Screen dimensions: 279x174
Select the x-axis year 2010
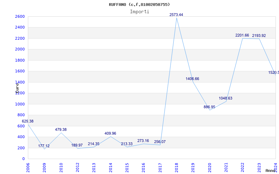coord(61,168)
